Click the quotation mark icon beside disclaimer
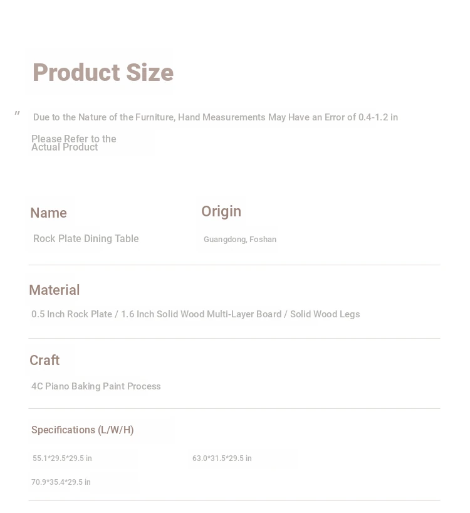Image resolution: width=470 pixels, height=513 pixels. [18, 114]
